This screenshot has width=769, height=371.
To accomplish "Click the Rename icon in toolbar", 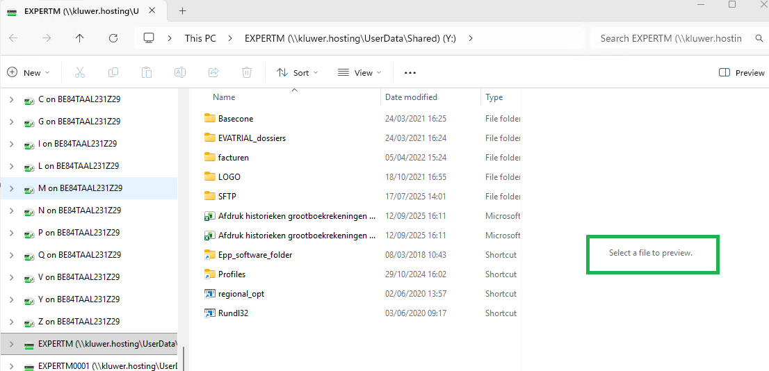I will (179, 72).
